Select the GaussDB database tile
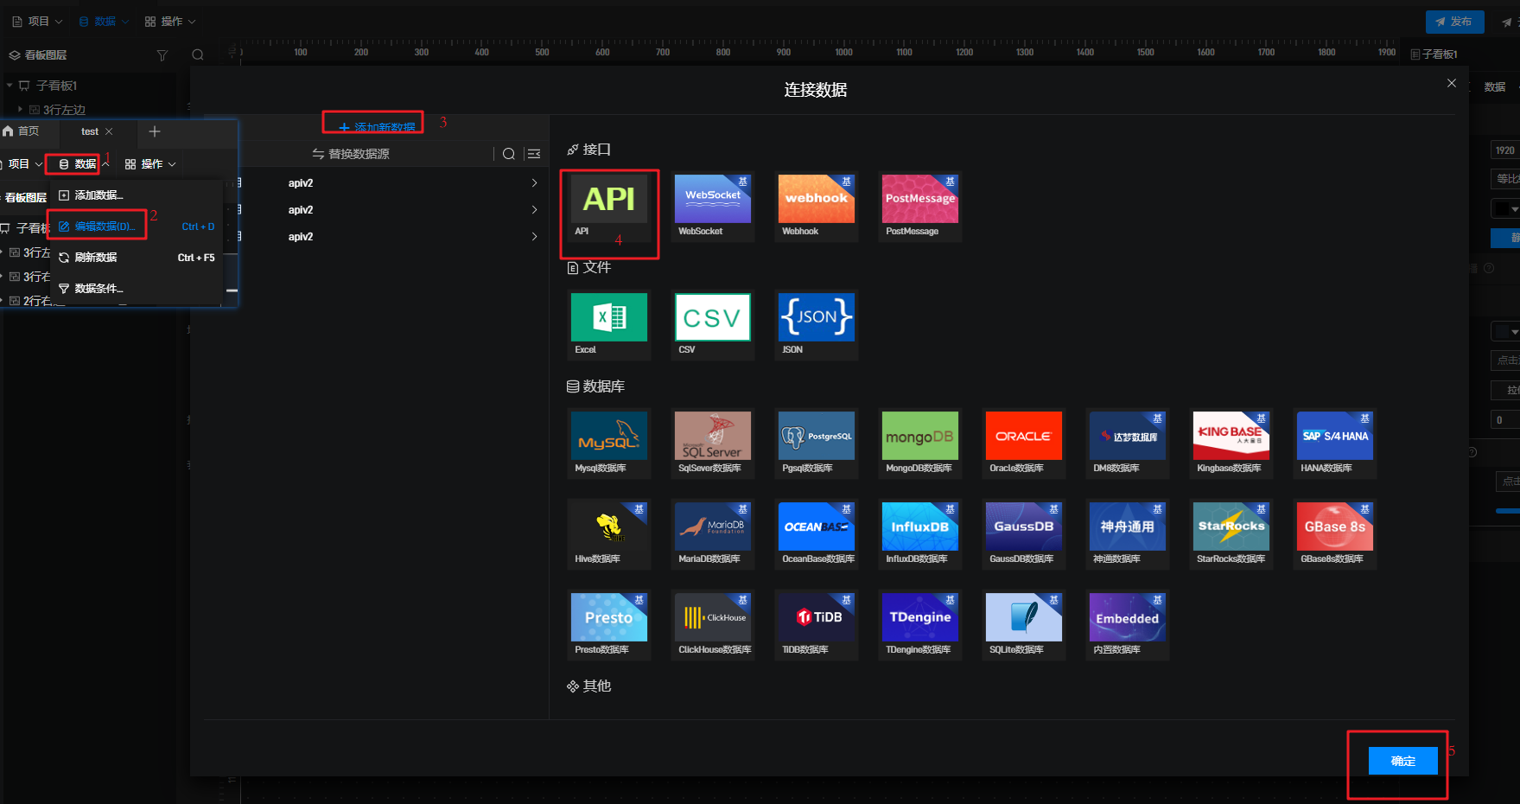The image size is (1520, 804). (1024, 534)
